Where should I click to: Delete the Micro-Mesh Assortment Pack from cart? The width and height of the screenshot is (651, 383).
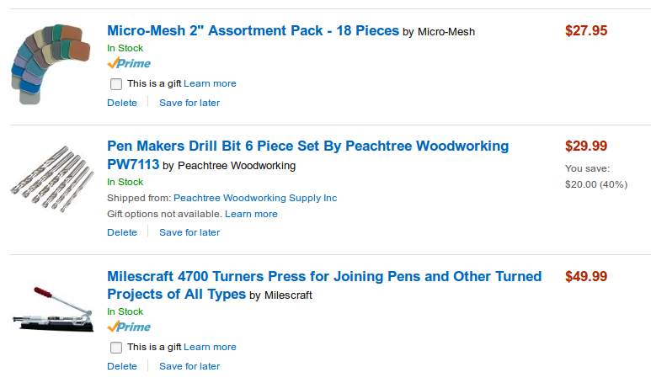click(122, 103)
